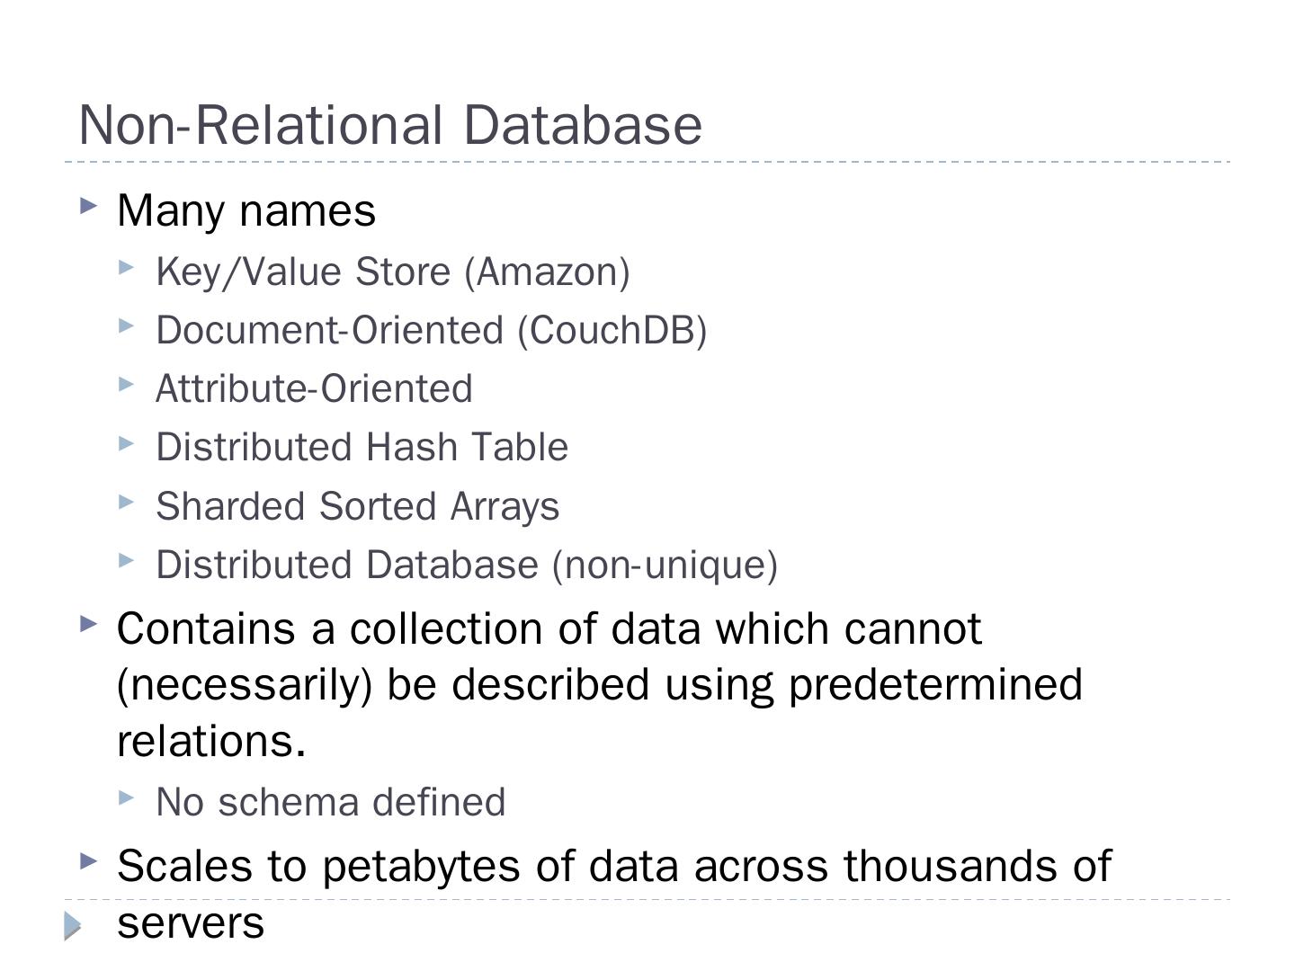
Task: Select the Many names heading text
Action: click(x=246, y=211)
